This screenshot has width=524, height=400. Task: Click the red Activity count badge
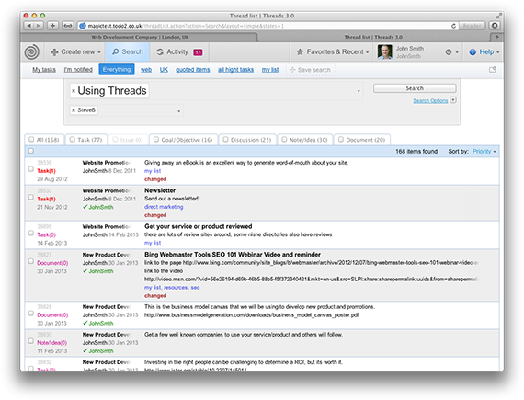(198, 52)
